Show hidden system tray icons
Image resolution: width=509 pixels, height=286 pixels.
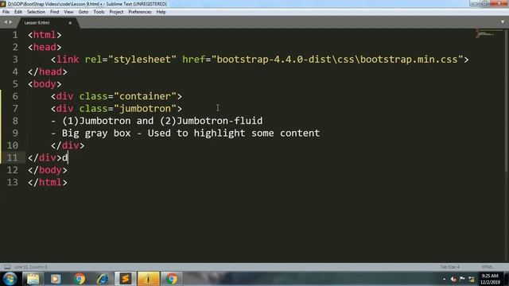click(444, 279)
